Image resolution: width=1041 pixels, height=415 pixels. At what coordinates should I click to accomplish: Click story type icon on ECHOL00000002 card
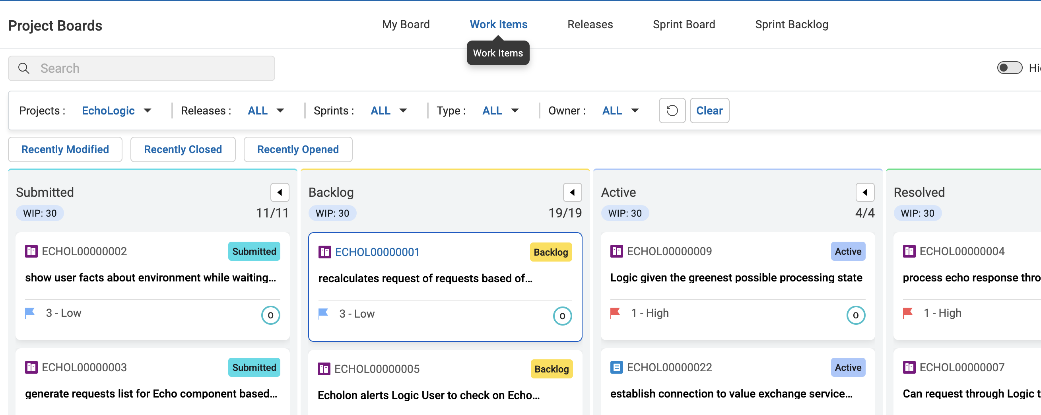(x=31, y=251)
